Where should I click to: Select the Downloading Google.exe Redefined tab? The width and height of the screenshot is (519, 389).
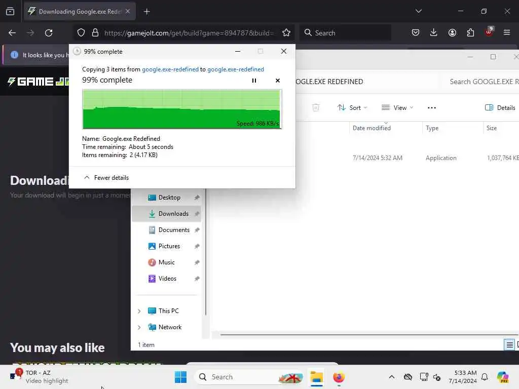point(80,12)
